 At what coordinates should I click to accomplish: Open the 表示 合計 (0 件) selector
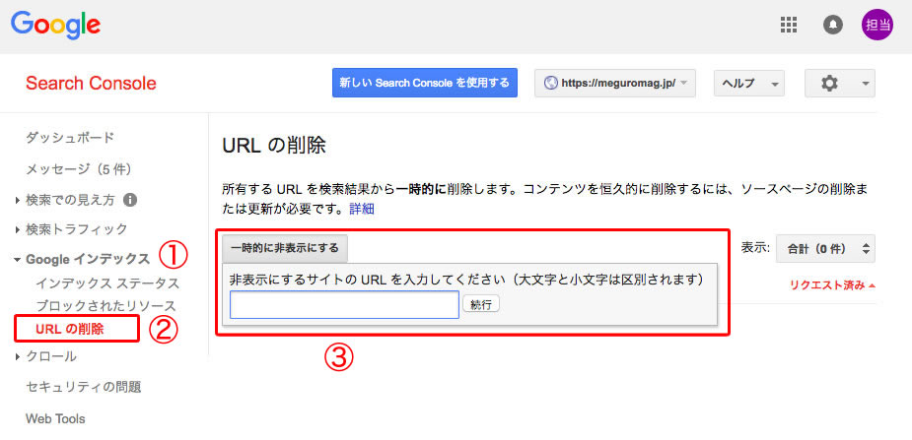tap(825, 248)
